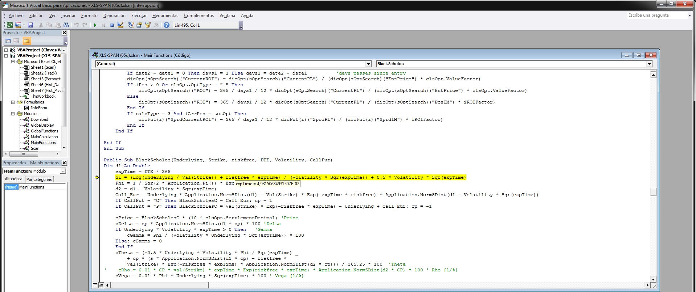Switch to Microsoft Excel view icon
Image resolution: width=696 pixels, height=292 pixels.
pos(10,25)
